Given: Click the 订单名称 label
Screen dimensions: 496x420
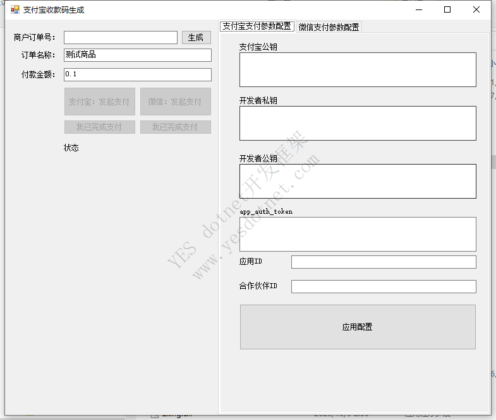Looking at the screenshot, I should 39,55.
